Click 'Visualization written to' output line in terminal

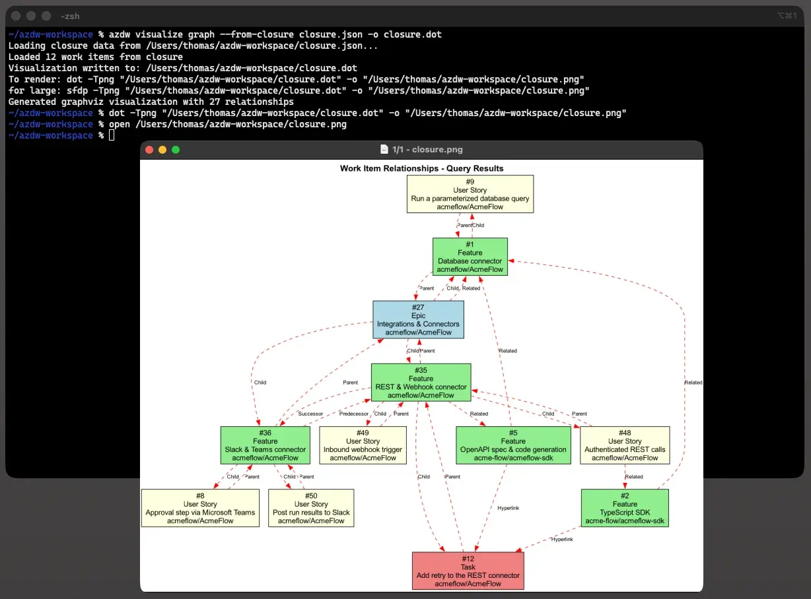pyautogui.click(x=182, y=68)
